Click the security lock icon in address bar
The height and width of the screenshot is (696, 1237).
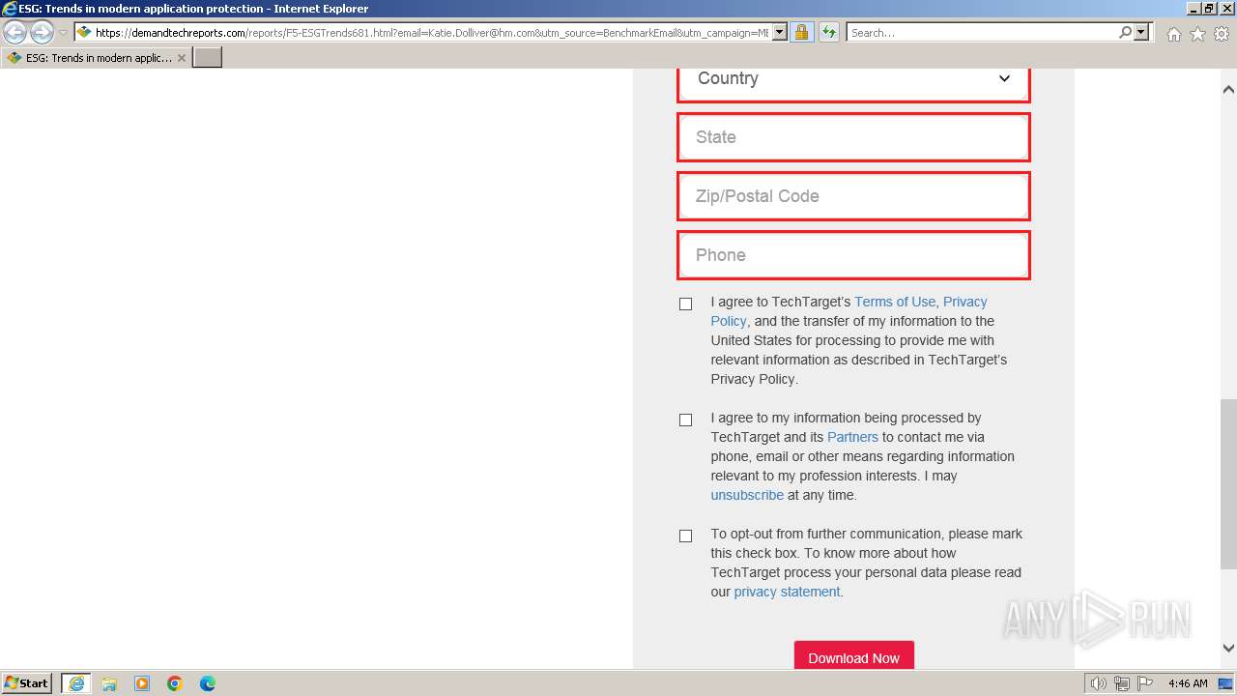pos(801,33)
